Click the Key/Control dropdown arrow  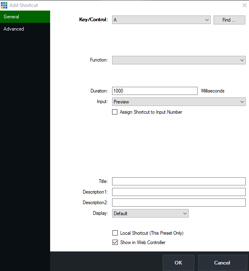(207, 20)
